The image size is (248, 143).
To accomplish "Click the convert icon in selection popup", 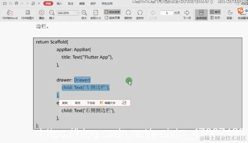I will (124, 103).
